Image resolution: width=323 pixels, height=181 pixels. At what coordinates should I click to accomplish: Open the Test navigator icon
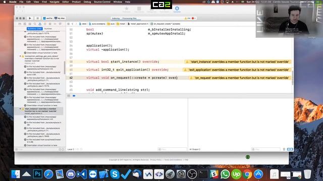[45, 24]
